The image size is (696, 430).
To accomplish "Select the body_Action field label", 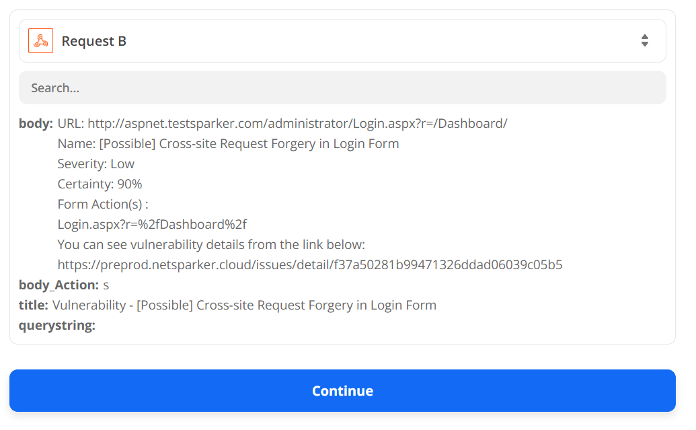I will pos(59,285).
